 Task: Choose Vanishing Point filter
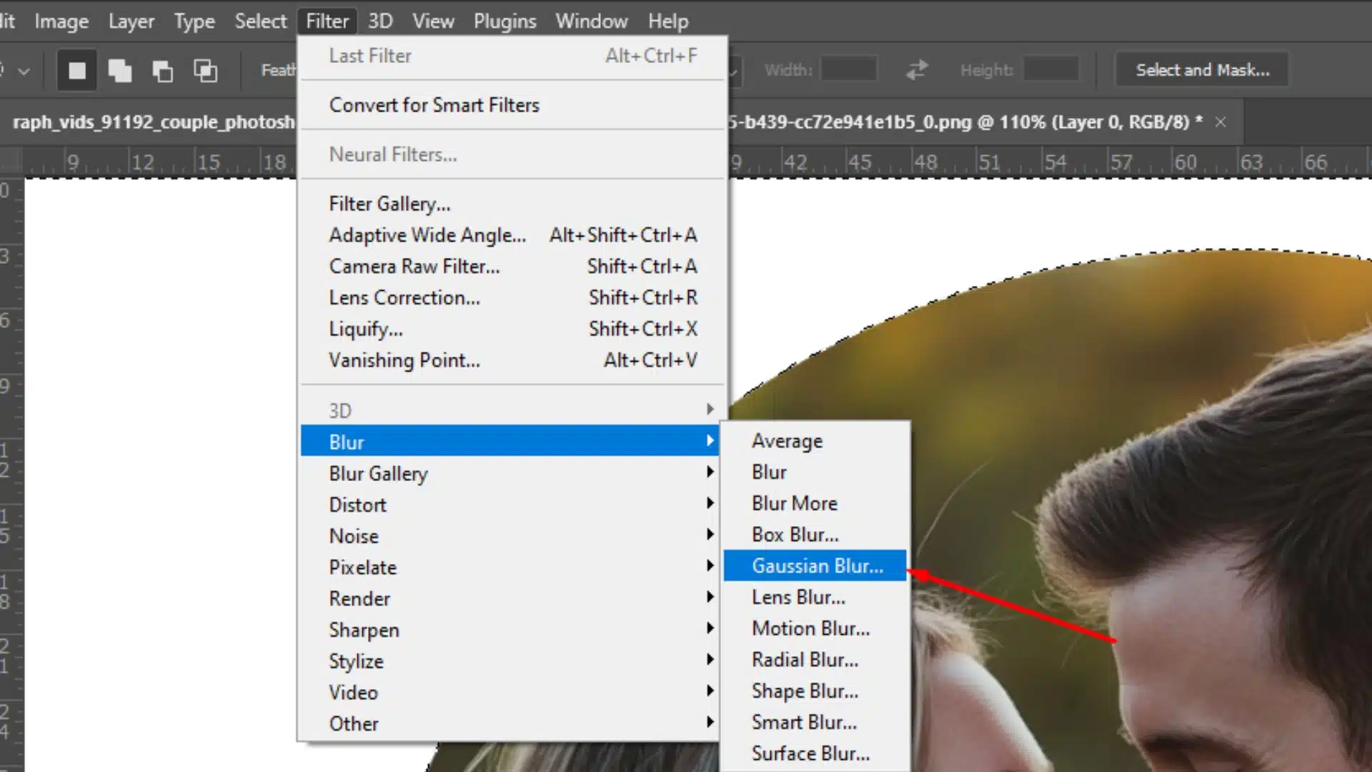click(x=512, y=360)
